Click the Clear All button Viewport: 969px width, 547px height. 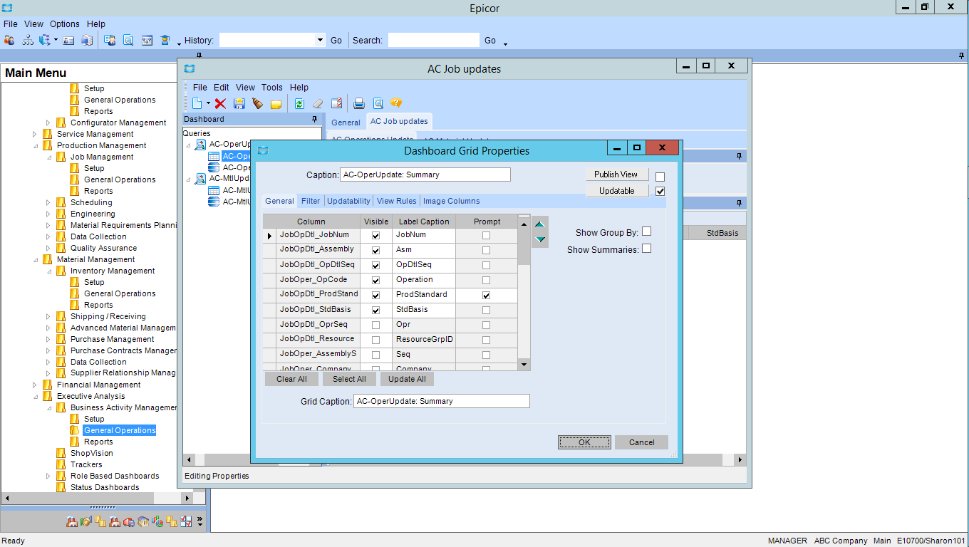(291, 379)
